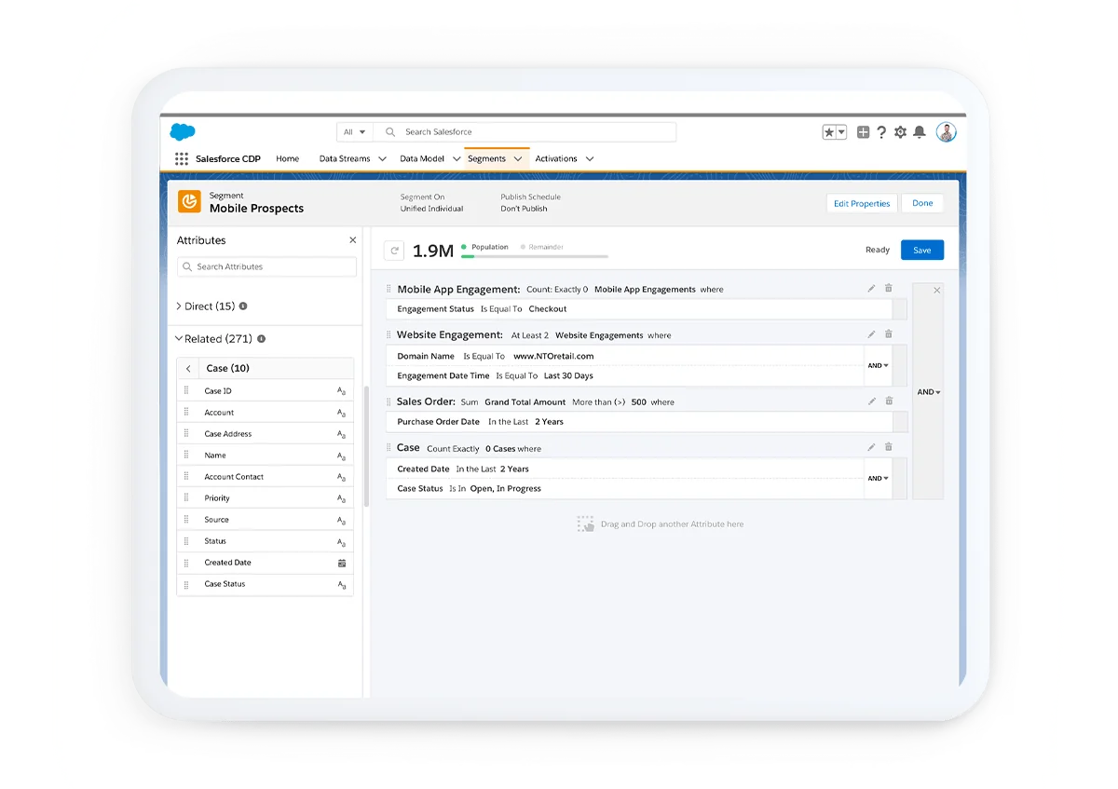Open the notifications bell

pos(920,132)
